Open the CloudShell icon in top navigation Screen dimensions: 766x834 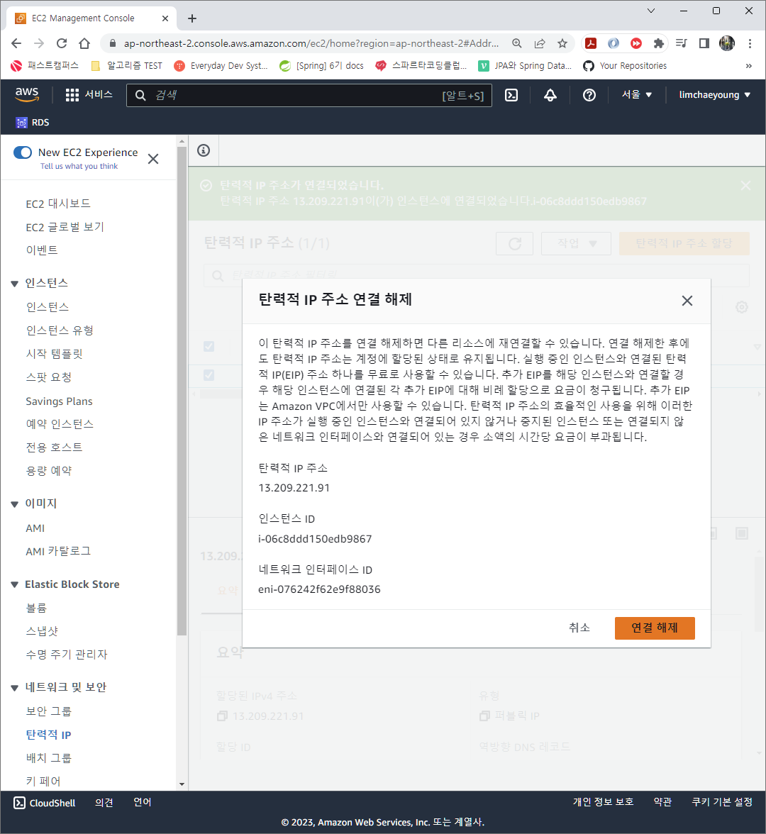[x=511, y=95]
